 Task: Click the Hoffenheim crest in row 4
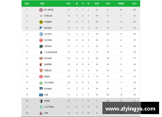coord(41,28)
